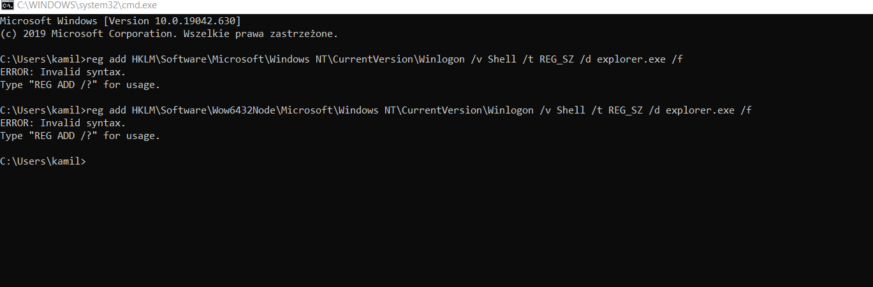This screenshot has width=873, height=287.
Task: Click the 2019 Microsoft Corporation copyright line
Action: click(169, 34)
